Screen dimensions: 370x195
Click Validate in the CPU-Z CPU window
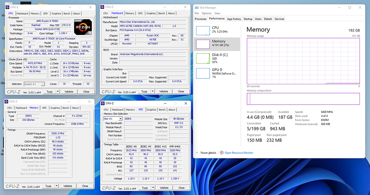69,92
